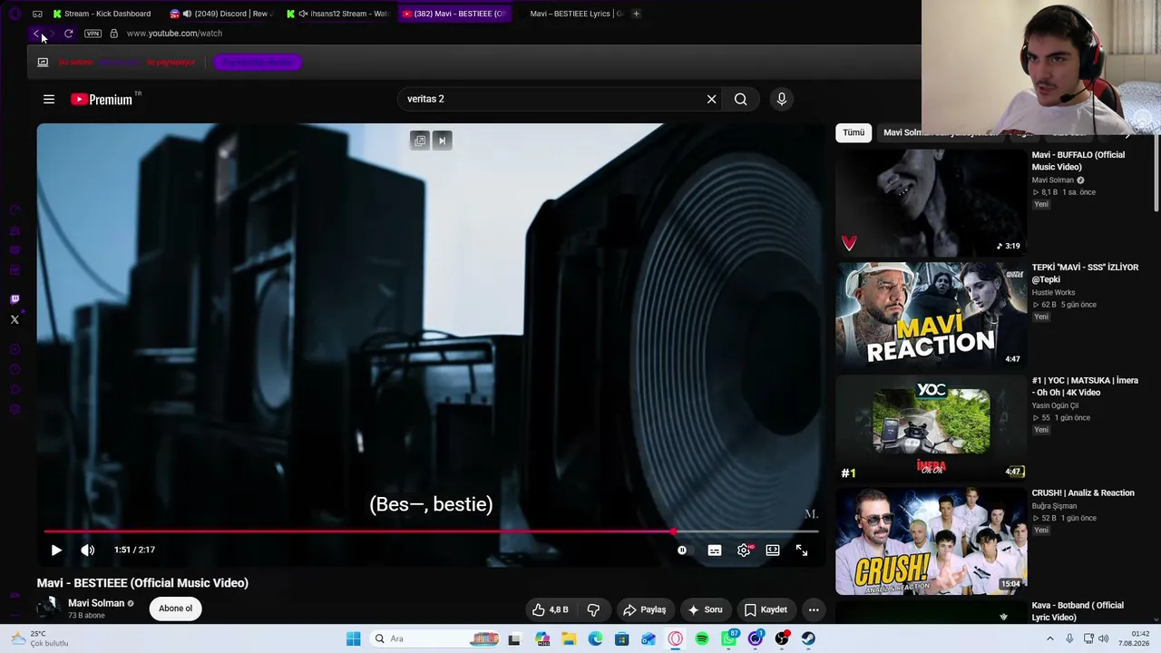Open the Windows Start menu
The height and width of the screenshot is (653, 1161).
(353, 638)
